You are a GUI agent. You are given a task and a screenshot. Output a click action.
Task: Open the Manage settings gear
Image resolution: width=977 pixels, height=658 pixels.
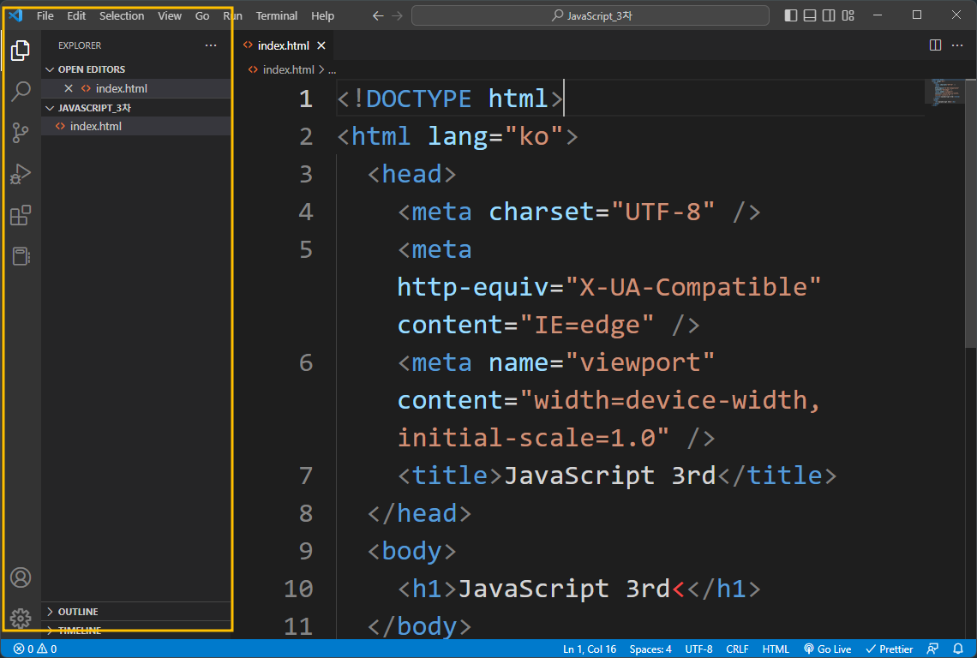pyautogui.click(x=21, y=619)
